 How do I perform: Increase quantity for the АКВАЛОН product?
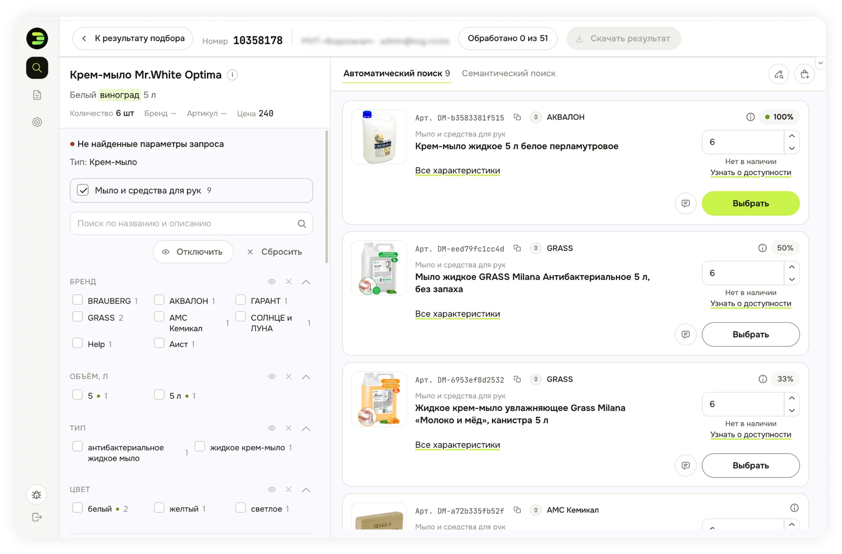pos(792,136)
